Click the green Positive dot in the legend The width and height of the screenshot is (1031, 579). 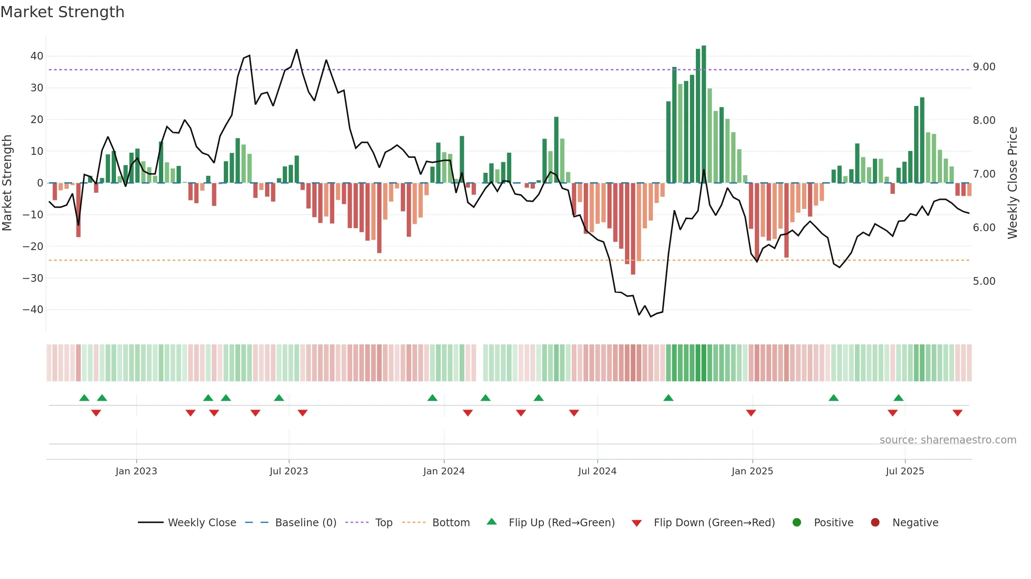click(x=797, y=522)
